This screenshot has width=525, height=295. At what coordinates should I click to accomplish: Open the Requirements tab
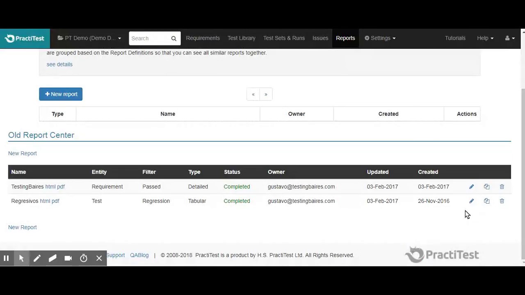point(203,38)
